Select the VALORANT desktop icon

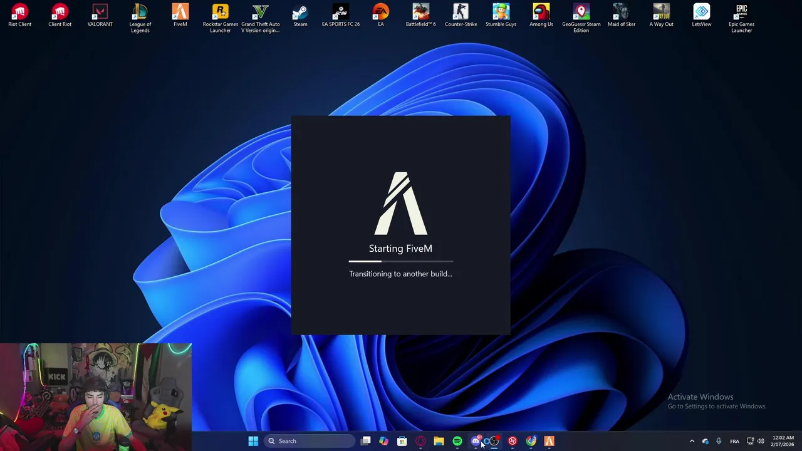tap(100, 16)
